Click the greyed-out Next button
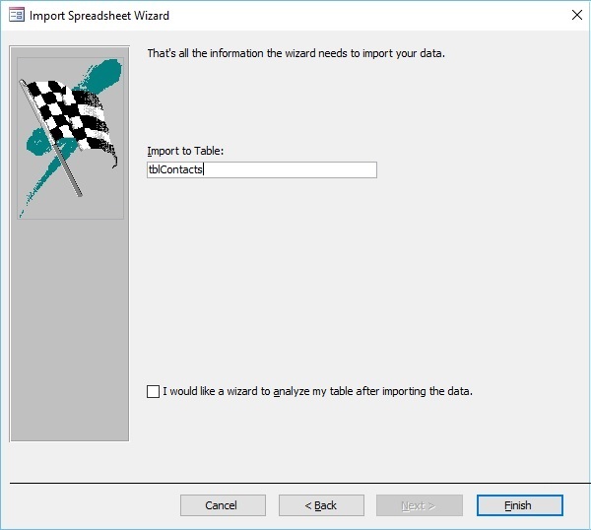 click(419, 505)
